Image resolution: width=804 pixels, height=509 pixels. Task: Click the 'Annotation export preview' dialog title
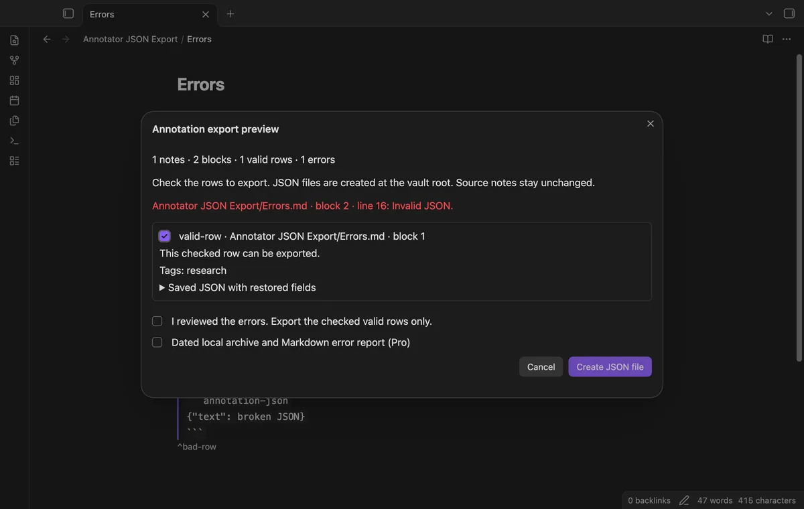point(216,129)
